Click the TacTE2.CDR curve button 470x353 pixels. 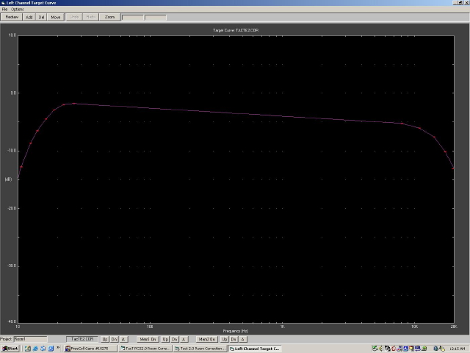[82, 339]
